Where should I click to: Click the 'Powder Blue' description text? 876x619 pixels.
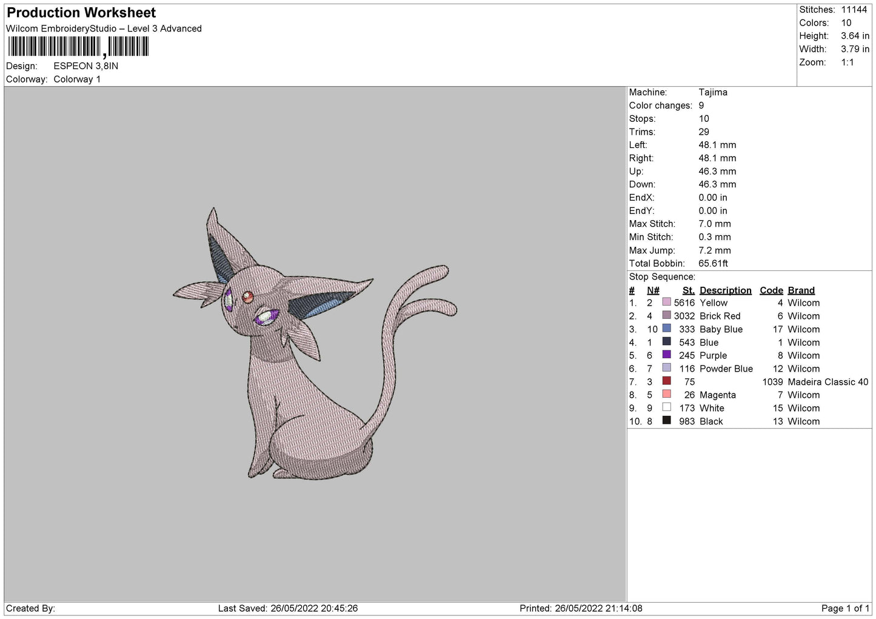pyautogui.click(x=726, y=369)
